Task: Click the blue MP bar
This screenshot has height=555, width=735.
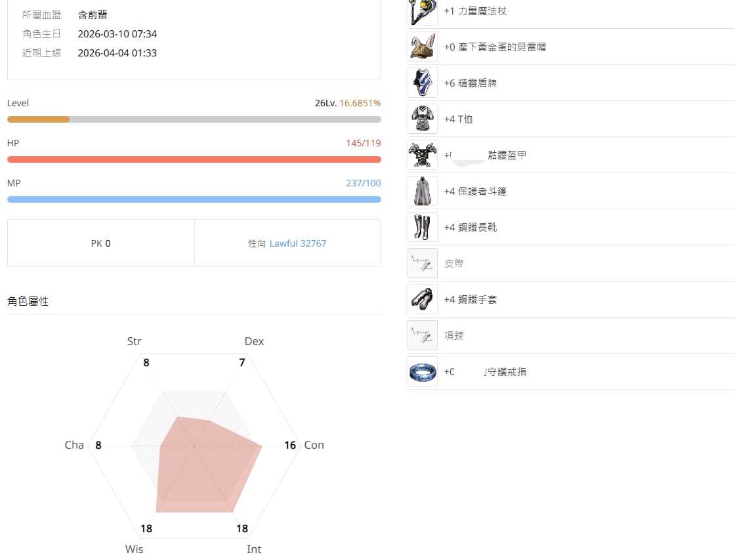Action: tap(194, 199)
